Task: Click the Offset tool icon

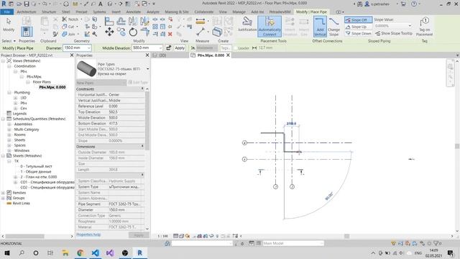Action: tap(121, 21)
